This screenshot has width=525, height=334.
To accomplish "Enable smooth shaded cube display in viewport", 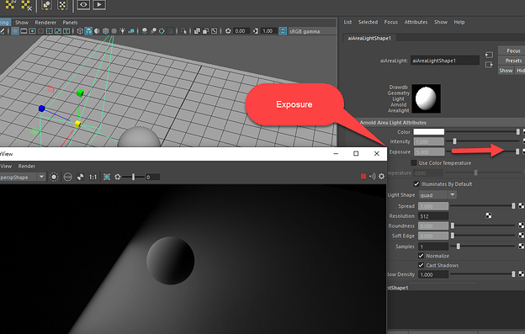I will point(88,31).
